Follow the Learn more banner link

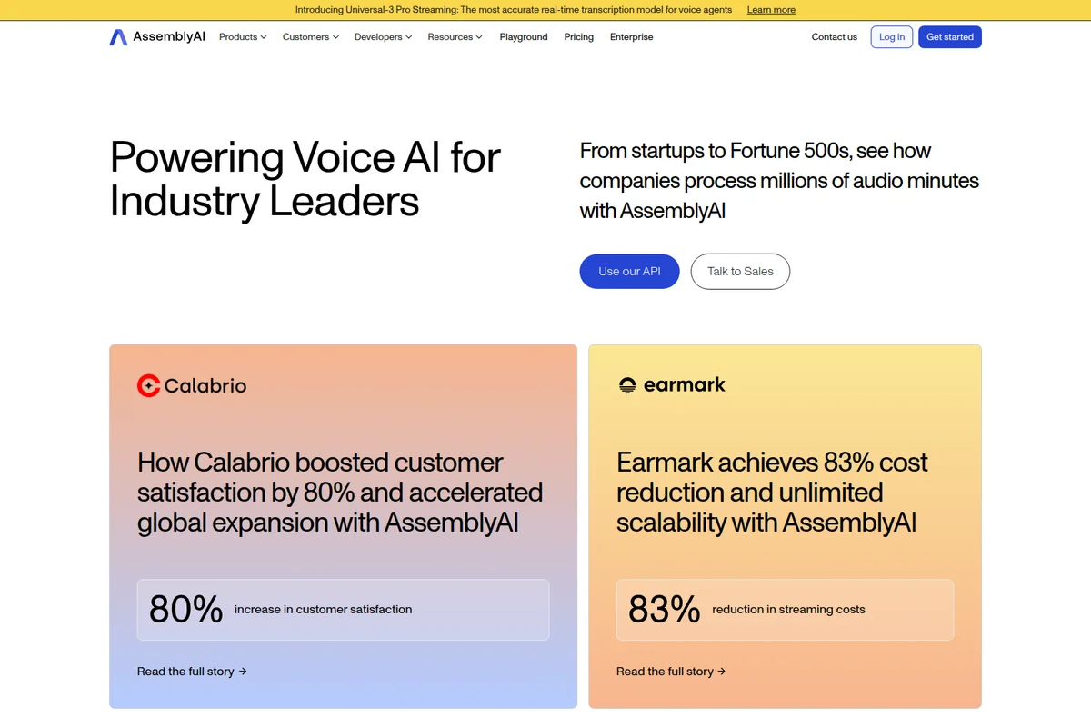(x=770, y=9)
